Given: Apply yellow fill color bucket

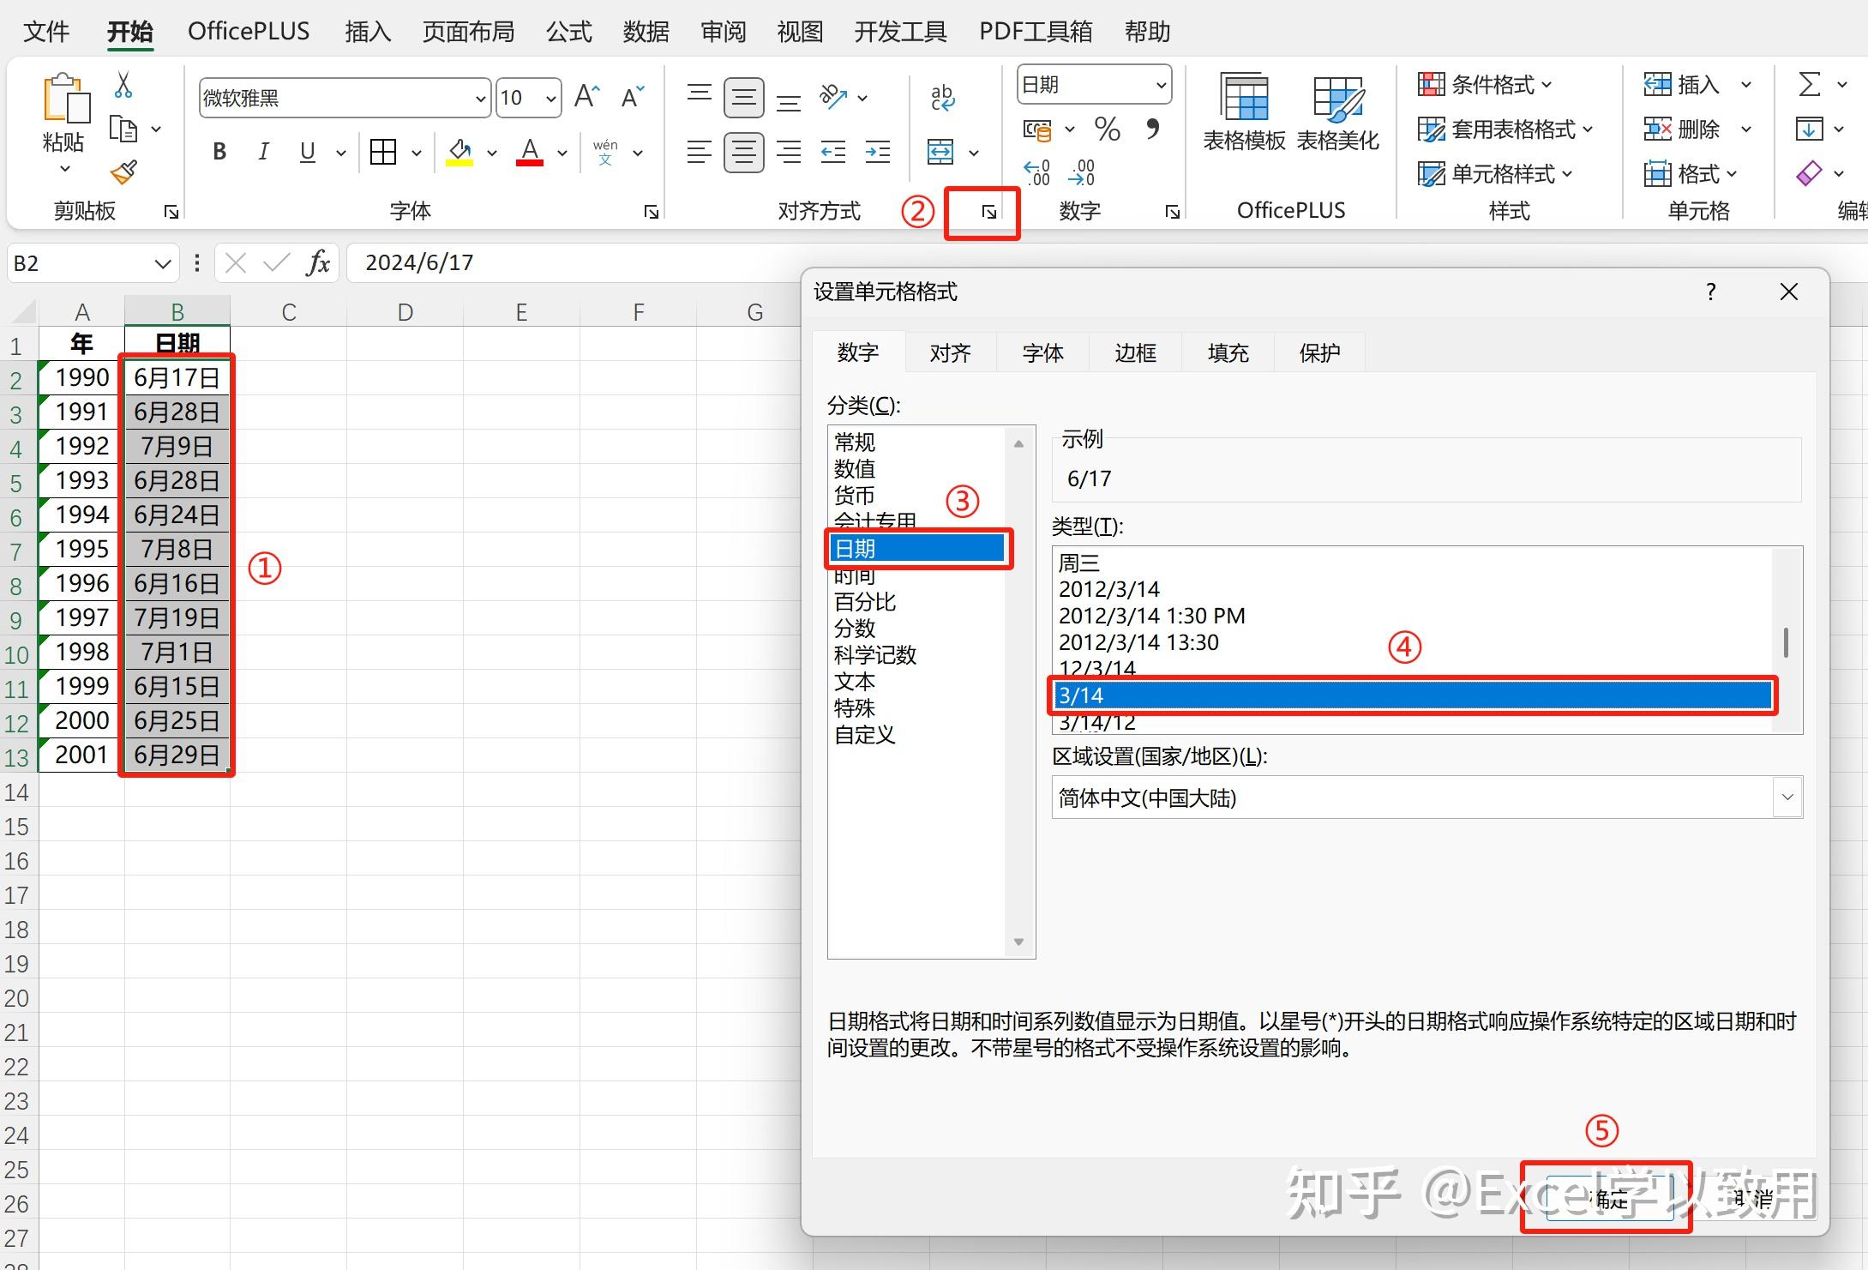Looking at the screenshot, I should coord(460,153).
